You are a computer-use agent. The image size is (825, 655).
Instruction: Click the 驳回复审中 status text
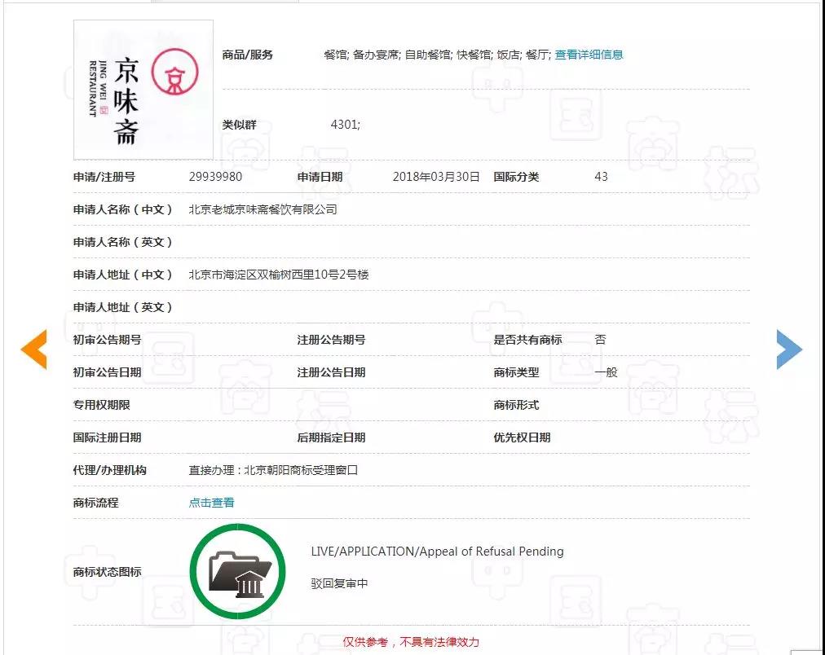point(339,583)
